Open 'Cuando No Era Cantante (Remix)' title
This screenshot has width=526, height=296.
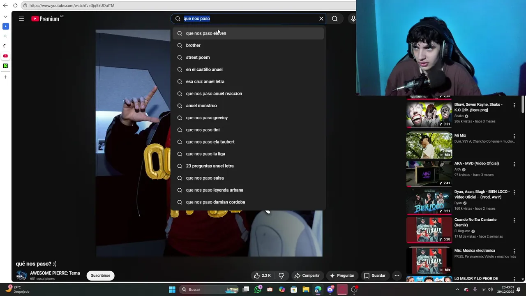pyautogui.click(x=475, y=222)
